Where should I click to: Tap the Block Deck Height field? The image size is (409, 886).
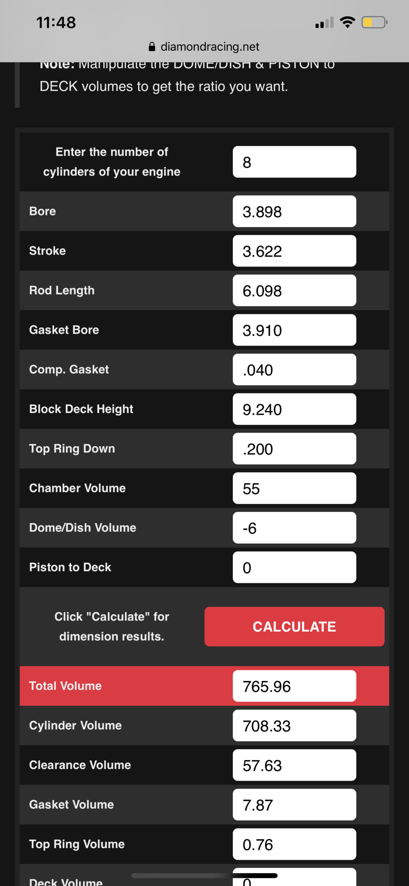click(x=294, y=409)
